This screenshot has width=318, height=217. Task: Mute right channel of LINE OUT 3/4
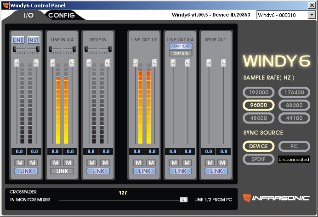[x=187, y=163]
